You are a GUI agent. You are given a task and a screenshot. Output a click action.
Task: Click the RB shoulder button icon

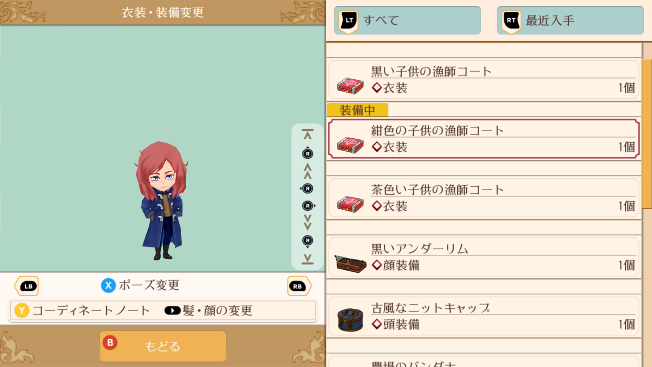coord(299,286)
